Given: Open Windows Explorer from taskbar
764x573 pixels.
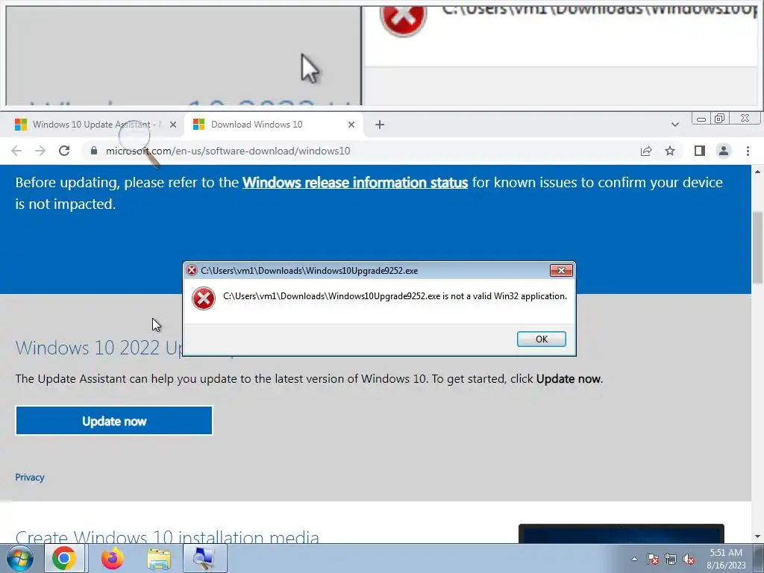Looking at the screenshot, I should [159, 560].
